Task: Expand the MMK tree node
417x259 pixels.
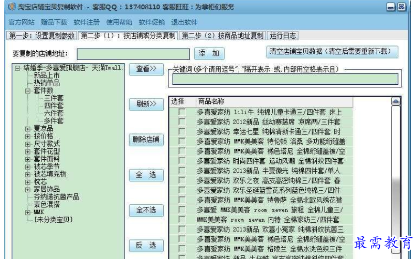Action: (28, 212)
